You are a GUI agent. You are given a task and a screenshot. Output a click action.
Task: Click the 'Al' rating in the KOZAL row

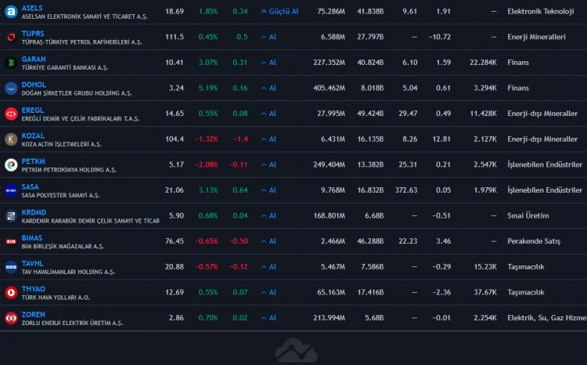pos(268,139)
